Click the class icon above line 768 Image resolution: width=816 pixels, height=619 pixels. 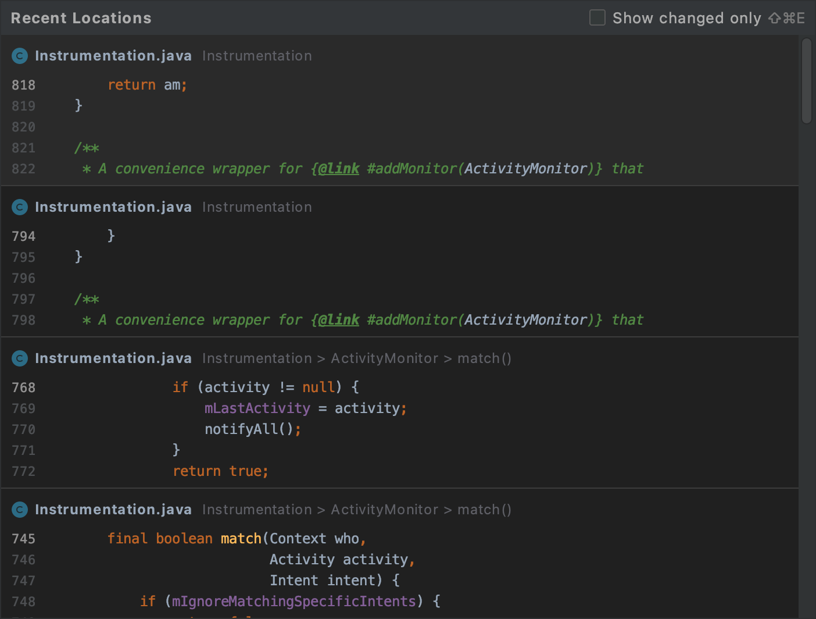coord(20,358)
